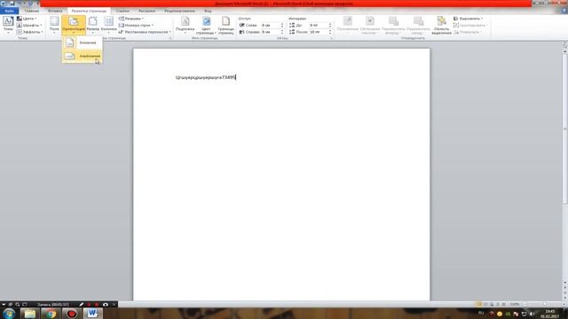Open the Поля (Margins) menu
The height and width of the screenshot is (319, 568).
pyautogui.click(x=54, y=25)
